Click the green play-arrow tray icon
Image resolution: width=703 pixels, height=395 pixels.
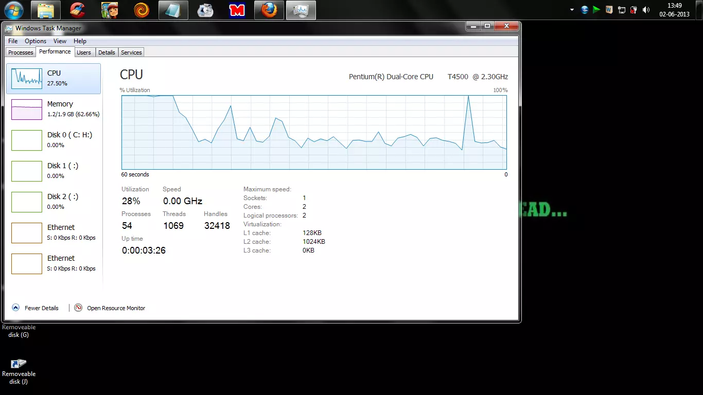(x=596, y=10)
